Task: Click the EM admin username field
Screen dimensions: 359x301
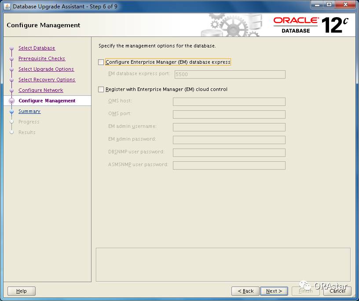Action: 229,127
